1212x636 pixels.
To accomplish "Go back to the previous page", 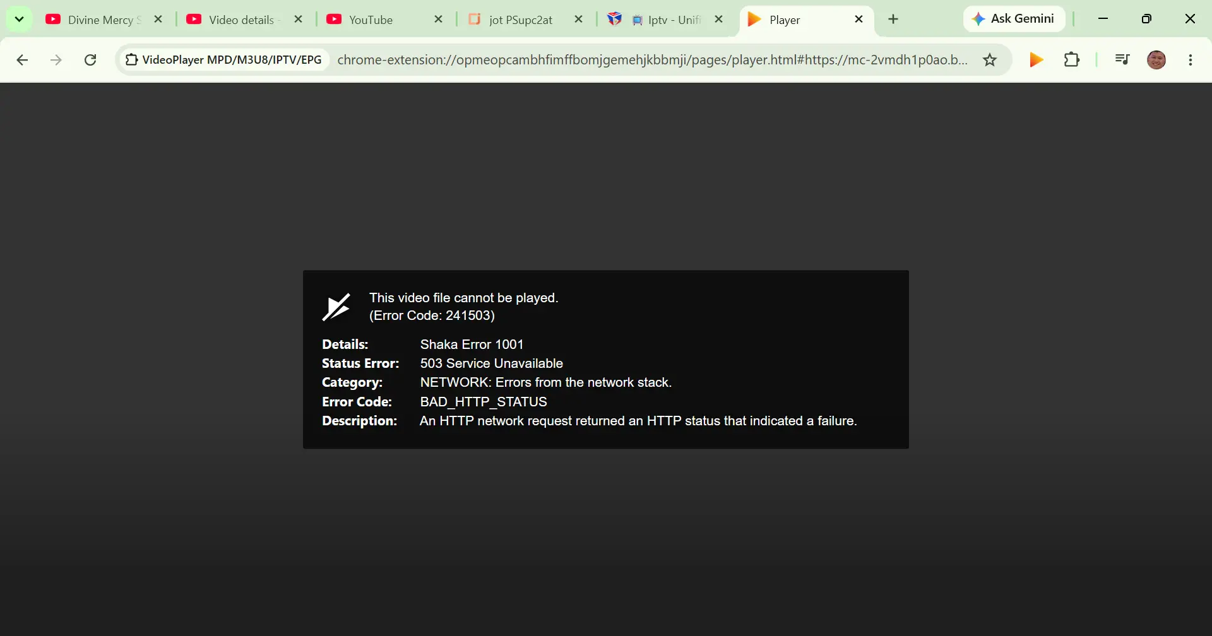I will 23,60.
